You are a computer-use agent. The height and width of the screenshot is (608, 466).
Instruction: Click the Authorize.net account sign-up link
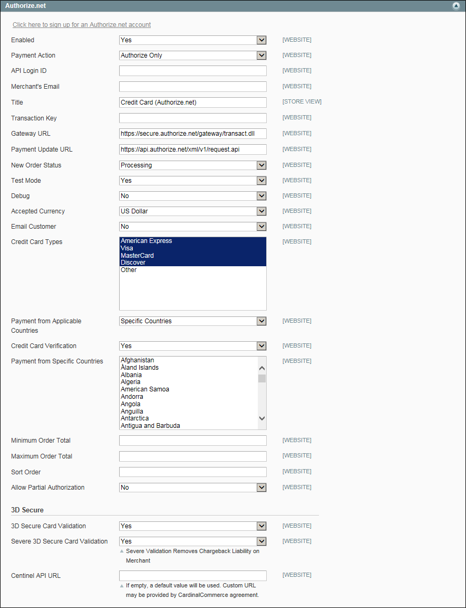tap(82, 24)
